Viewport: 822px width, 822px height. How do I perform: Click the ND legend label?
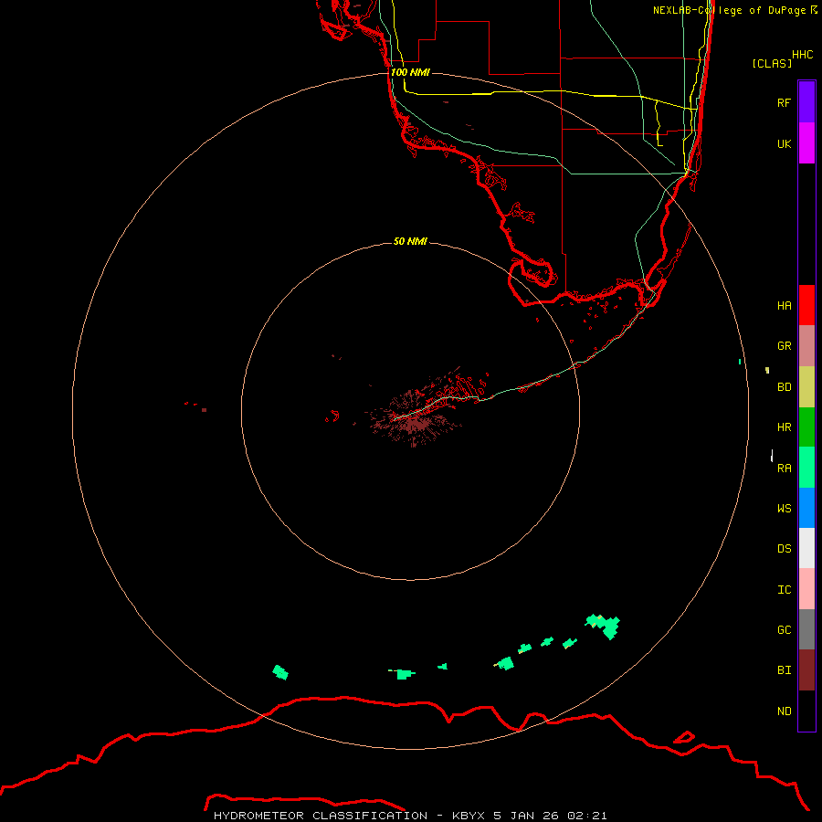coord(784,711)
